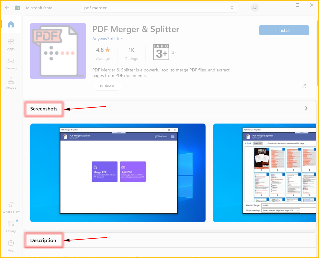Screen dimensions: 319x258
Task: Navigate back with the back arrow
Action: (7, 8)
